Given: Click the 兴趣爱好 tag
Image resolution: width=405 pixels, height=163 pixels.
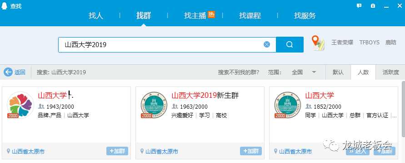Looking at the screenshot, I should tap(182, 115).
